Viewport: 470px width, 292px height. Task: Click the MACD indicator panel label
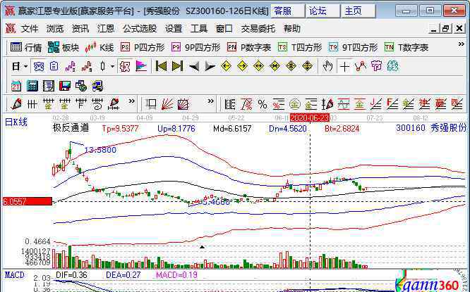click(x=15, y=275)
